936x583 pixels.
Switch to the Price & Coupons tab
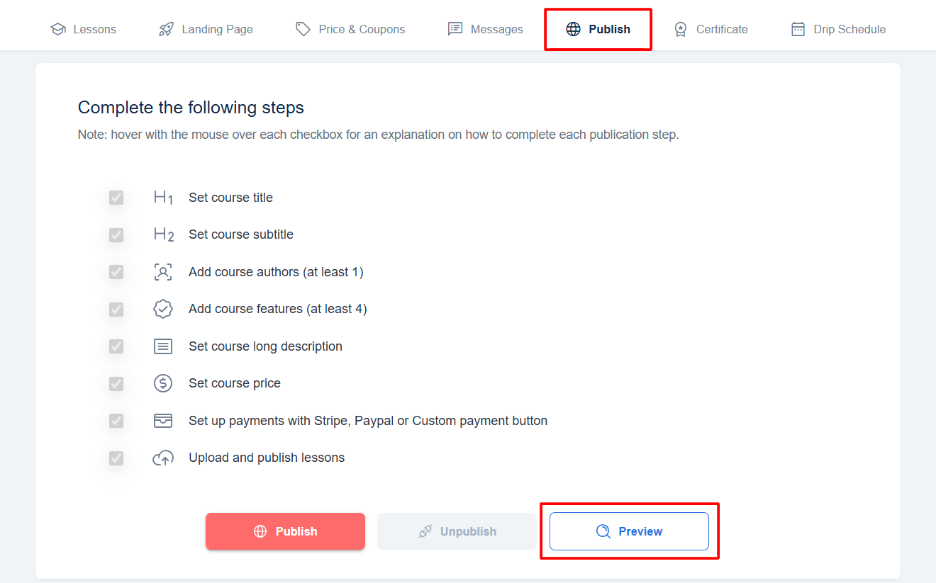pos(350,29)
